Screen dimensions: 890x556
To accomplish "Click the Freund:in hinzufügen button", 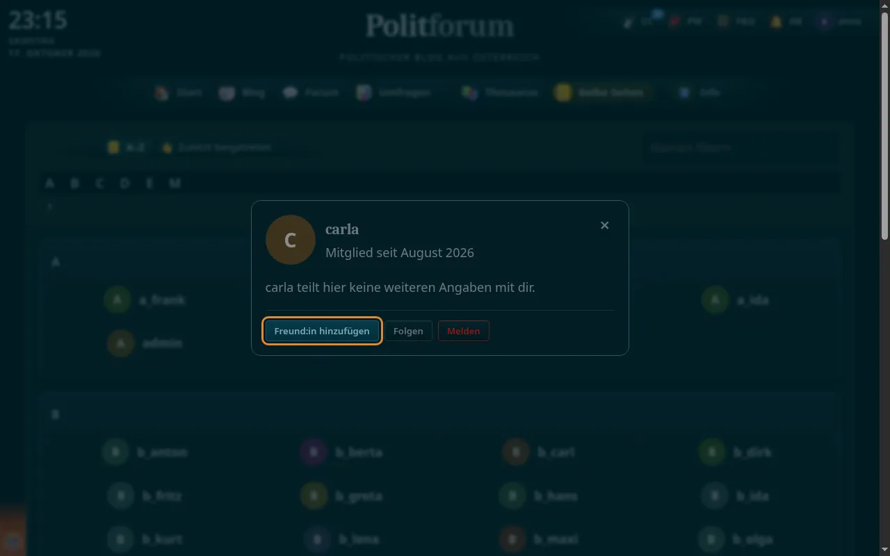I will 322,331.
